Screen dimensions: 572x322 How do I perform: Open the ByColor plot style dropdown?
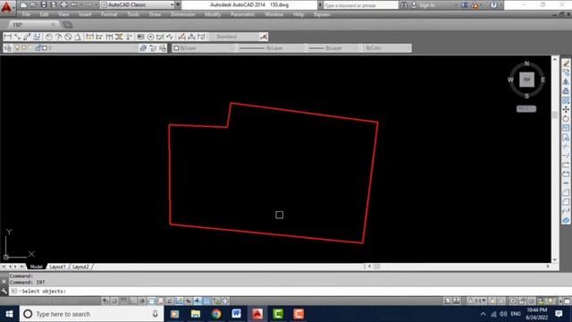387,48
